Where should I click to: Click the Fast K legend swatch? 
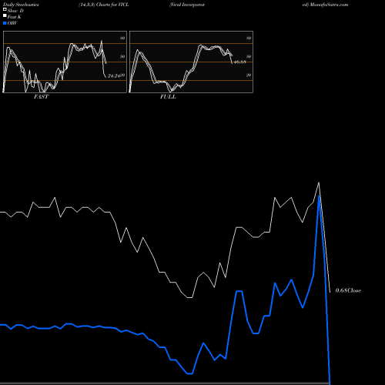(5, 16)
